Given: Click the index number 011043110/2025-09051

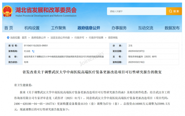Looking at the screenshot, I should click(36, 46).
